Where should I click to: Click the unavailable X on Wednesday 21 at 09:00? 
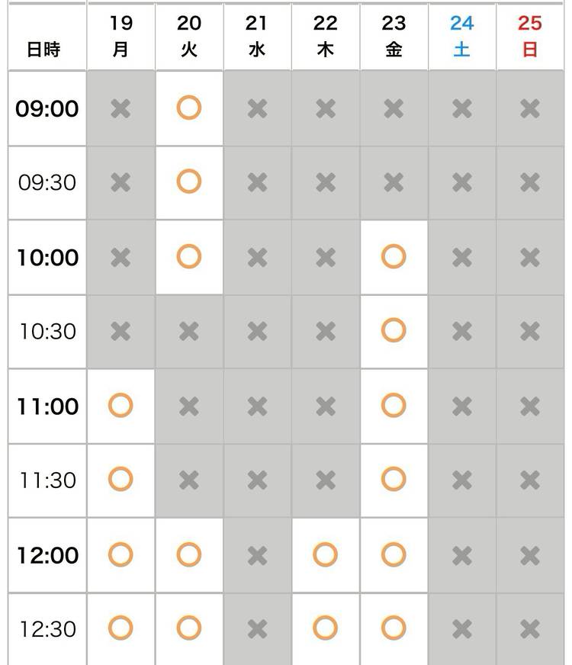click(257, 108)
